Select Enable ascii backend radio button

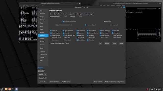tap(63, 22)
